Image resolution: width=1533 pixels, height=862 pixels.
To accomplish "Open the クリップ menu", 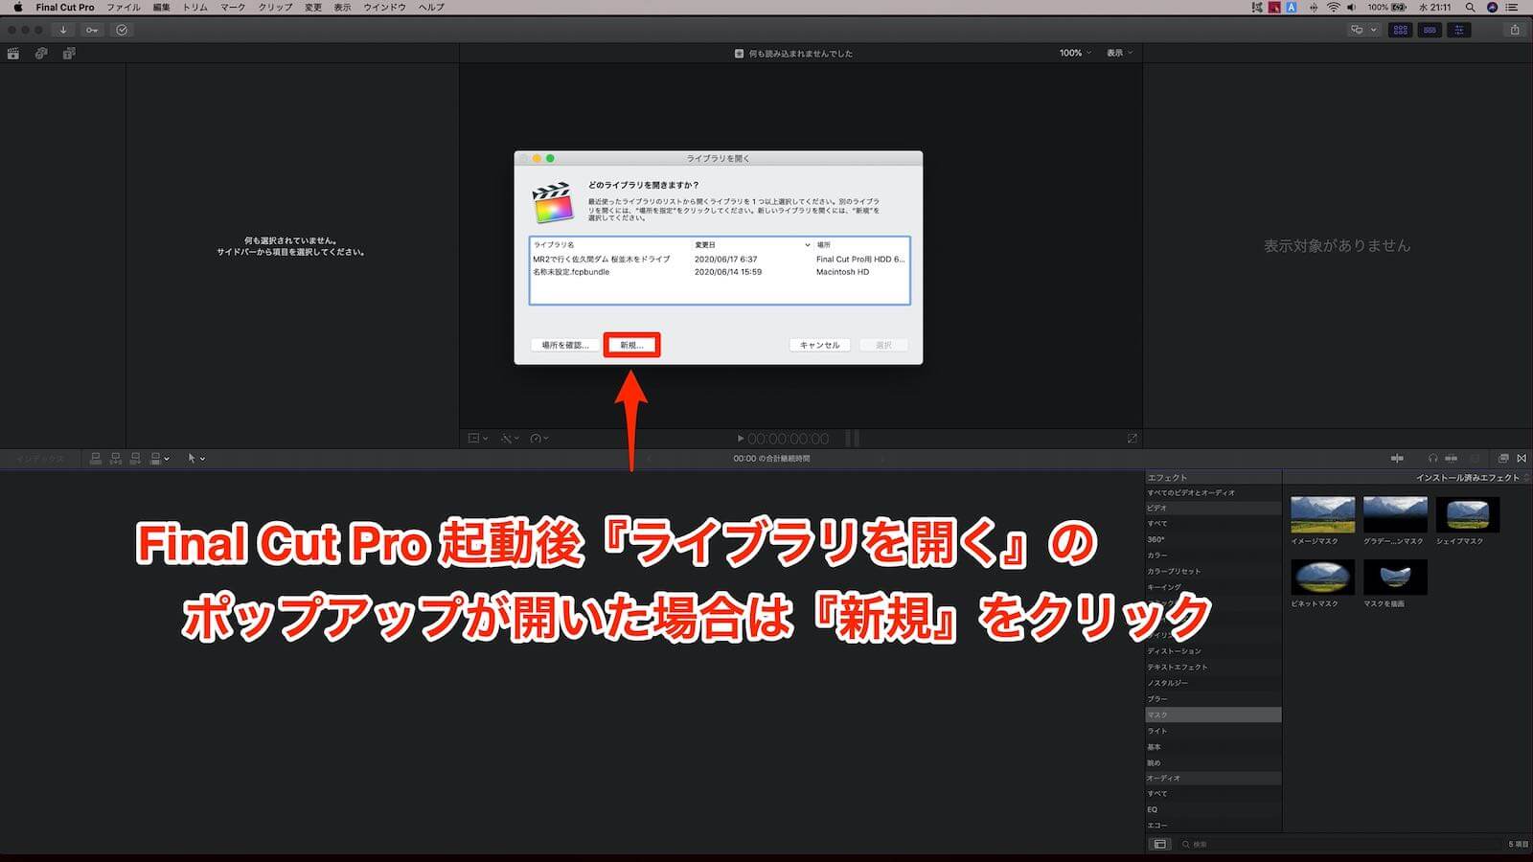I will coord(275,7).
